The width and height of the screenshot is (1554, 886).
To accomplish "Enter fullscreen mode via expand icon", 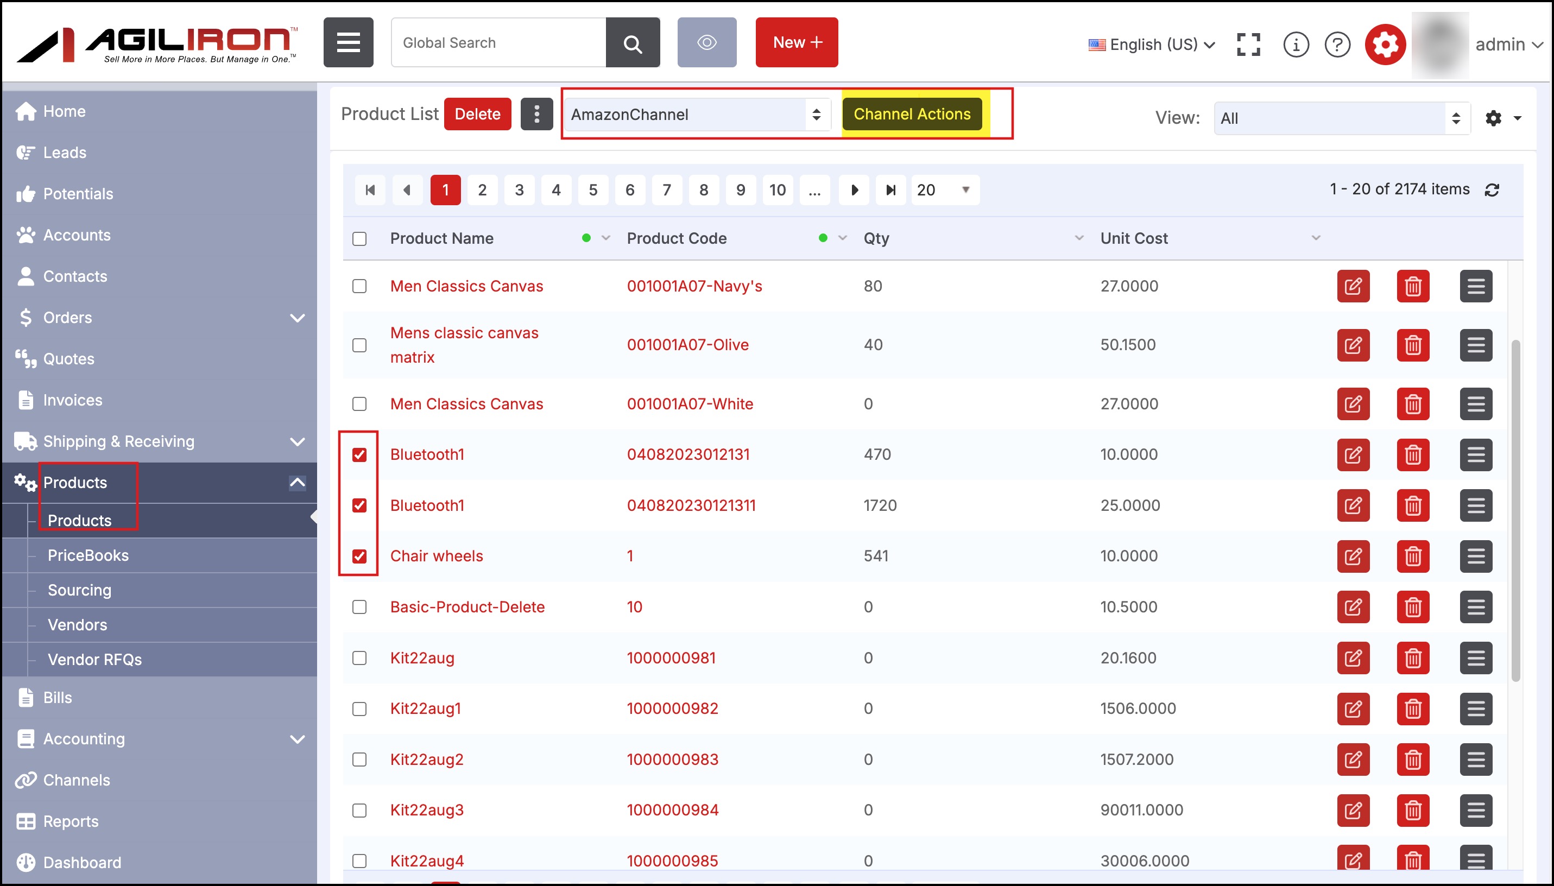I will [1248, 45].
